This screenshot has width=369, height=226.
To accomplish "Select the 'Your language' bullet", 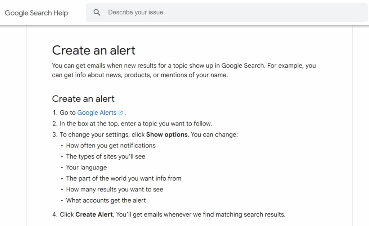I will (x=86, y=168).
